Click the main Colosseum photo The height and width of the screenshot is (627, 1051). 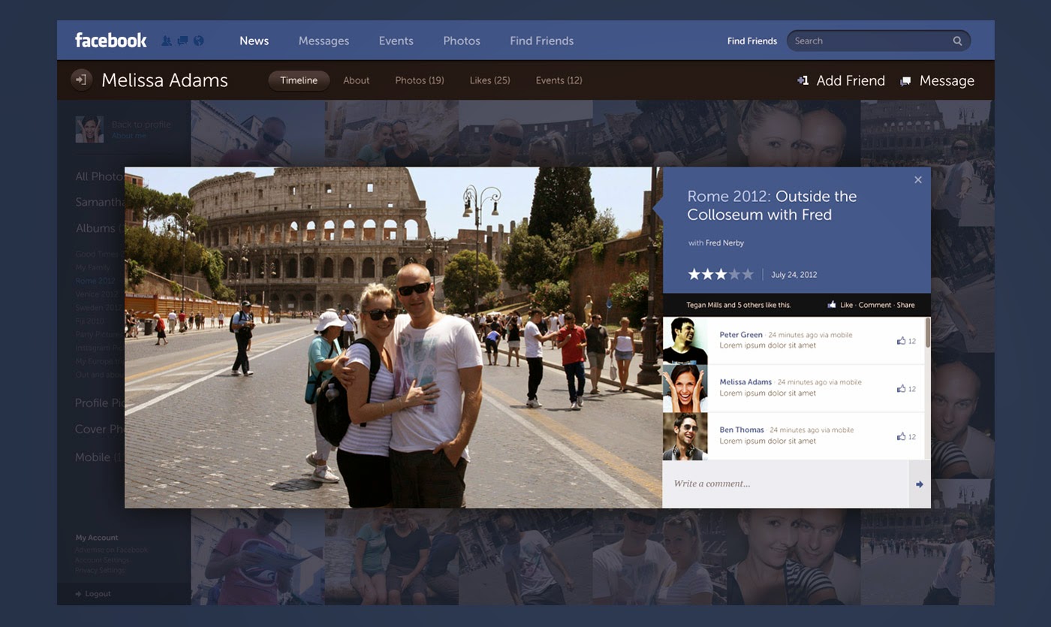[393, 338]
